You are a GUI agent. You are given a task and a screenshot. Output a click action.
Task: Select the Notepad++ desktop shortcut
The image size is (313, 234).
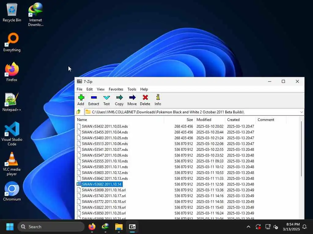(12, 102)
